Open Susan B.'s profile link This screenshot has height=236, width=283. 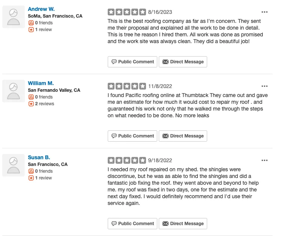point(39,157)
